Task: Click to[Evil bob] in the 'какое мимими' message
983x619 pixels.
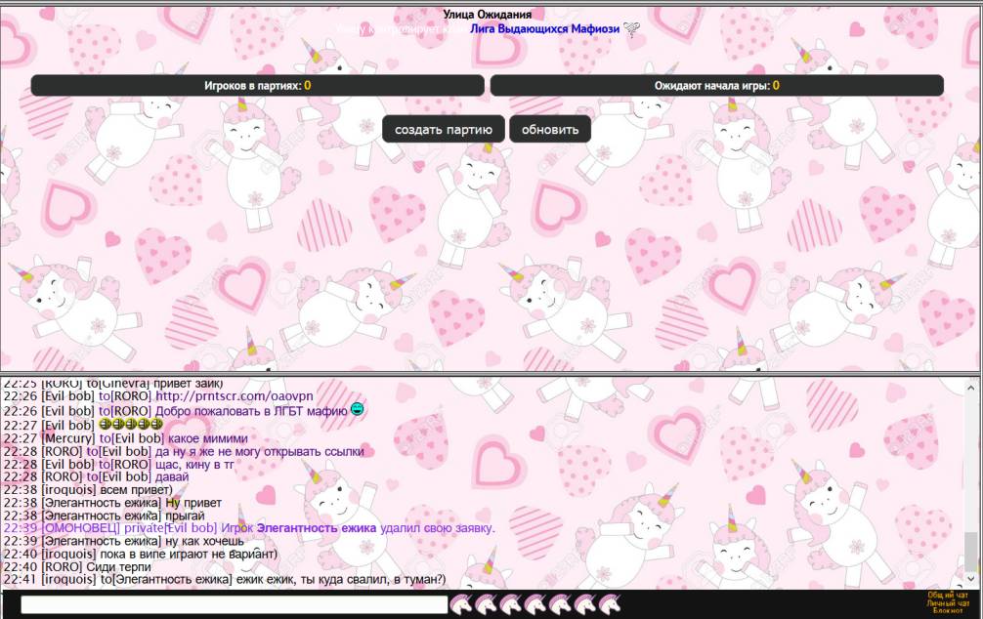Action: click(132, 438)
